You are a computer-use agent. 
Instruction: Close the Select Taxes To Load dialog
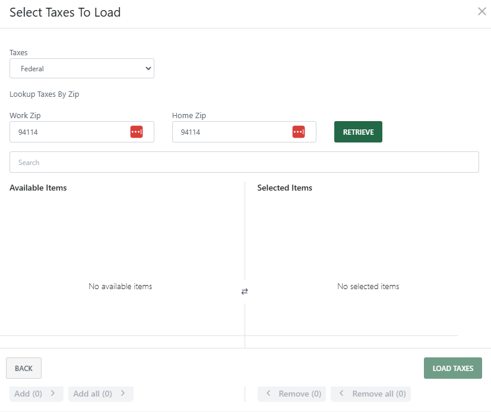click(482, 11)
